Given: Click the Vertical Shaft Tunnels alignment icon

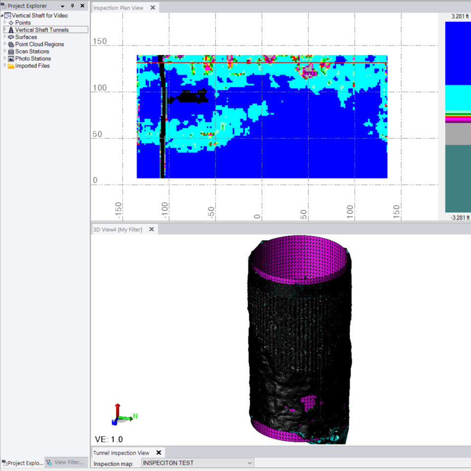Looking at the screenshot, I should coord(11,30).
